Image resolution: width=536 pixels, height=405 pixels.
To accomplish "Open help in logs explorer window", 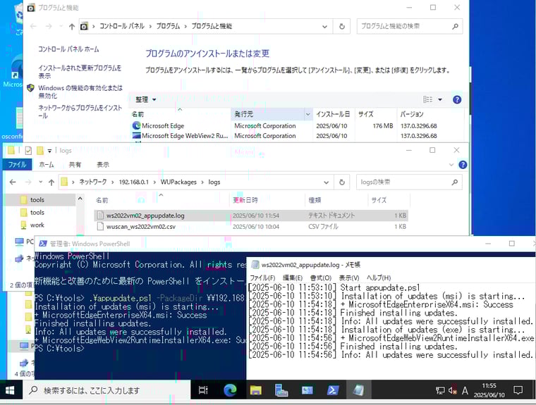I will 463,165.
